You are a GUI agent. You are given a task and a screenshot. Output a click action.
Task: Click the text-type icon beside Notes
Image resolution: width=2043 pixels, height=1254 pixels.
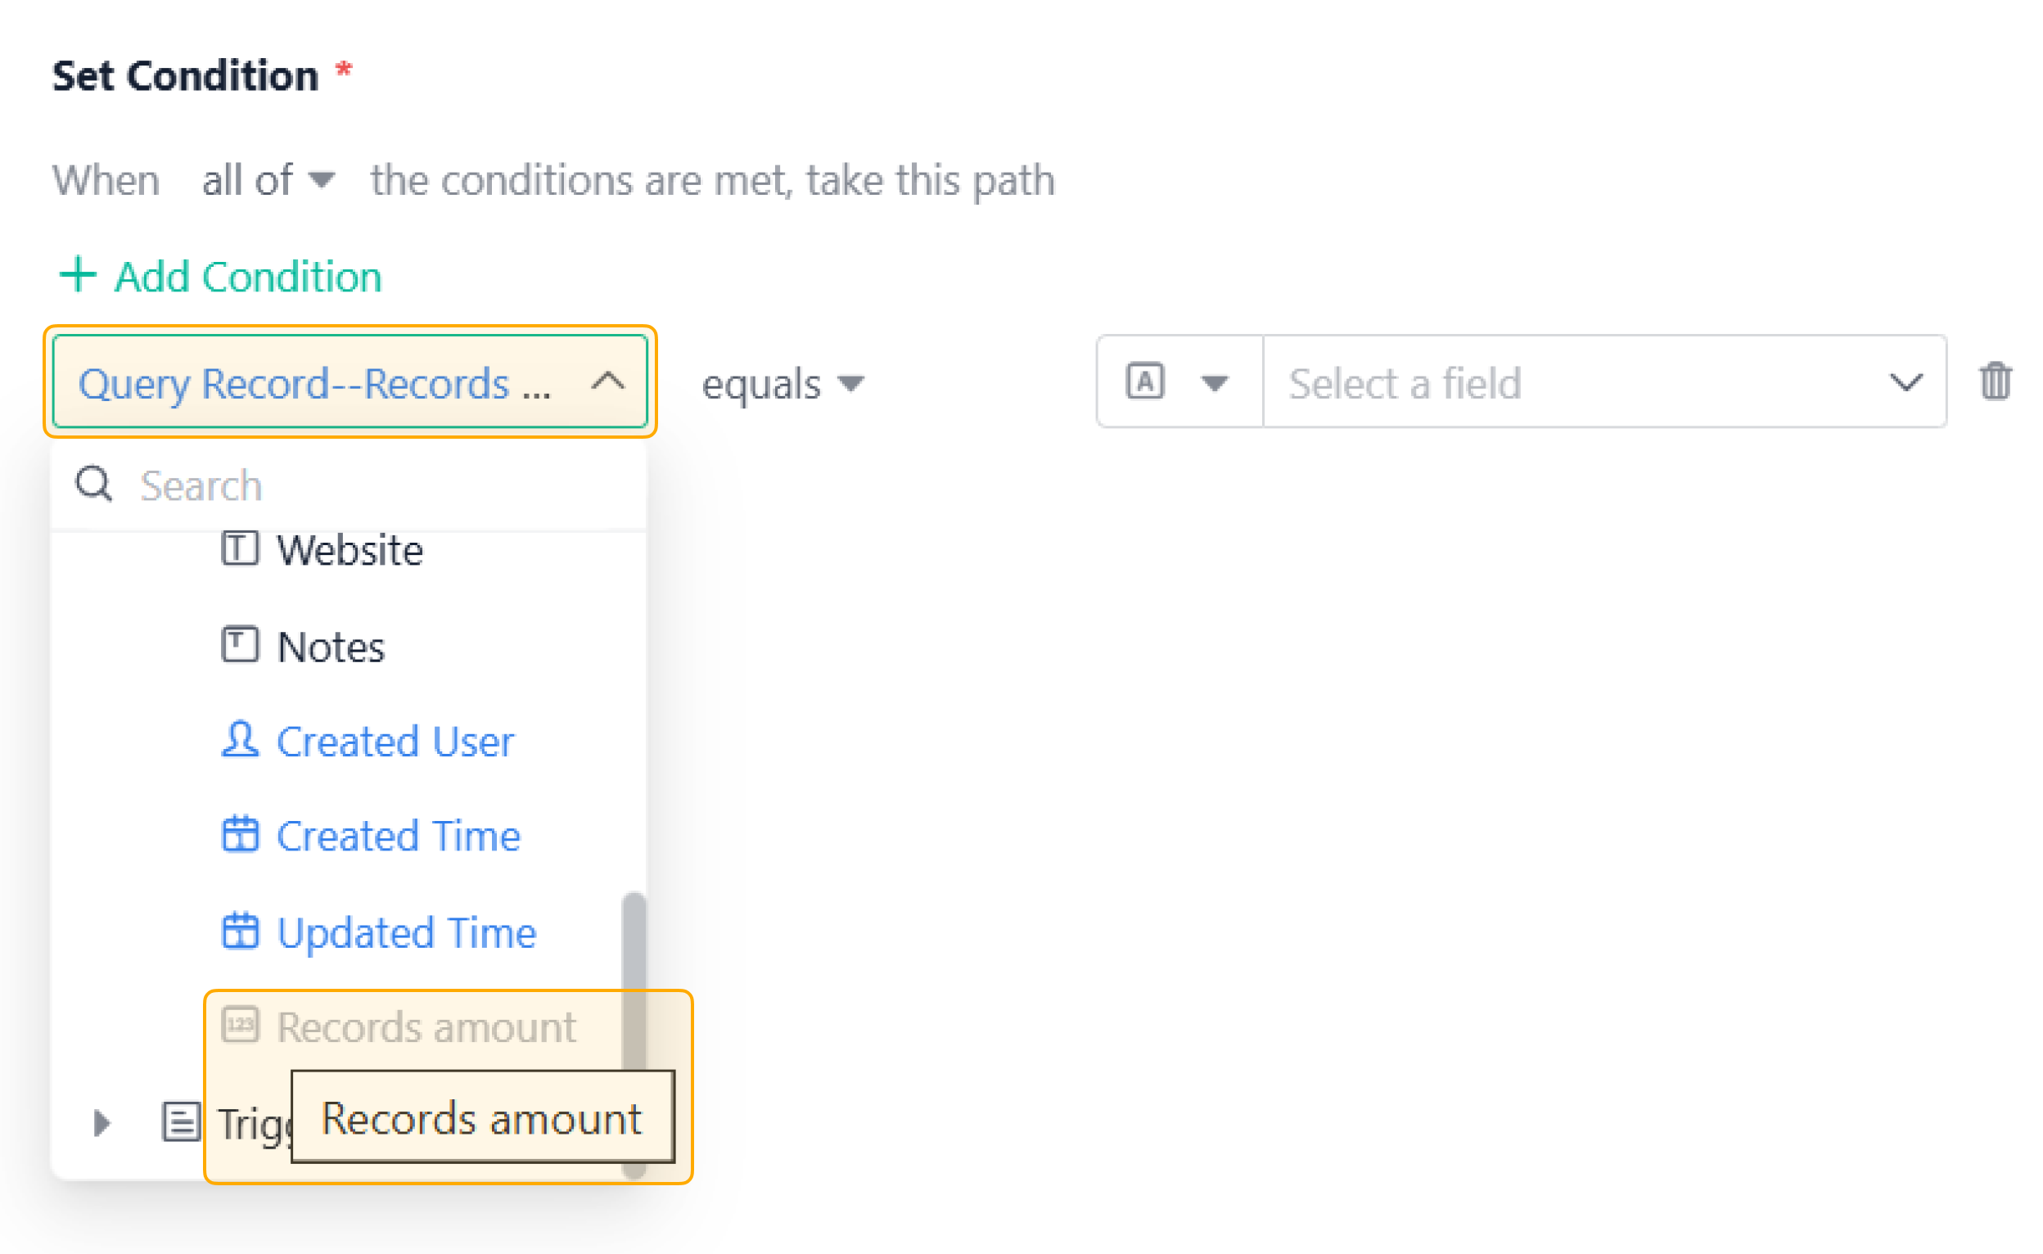241,645
